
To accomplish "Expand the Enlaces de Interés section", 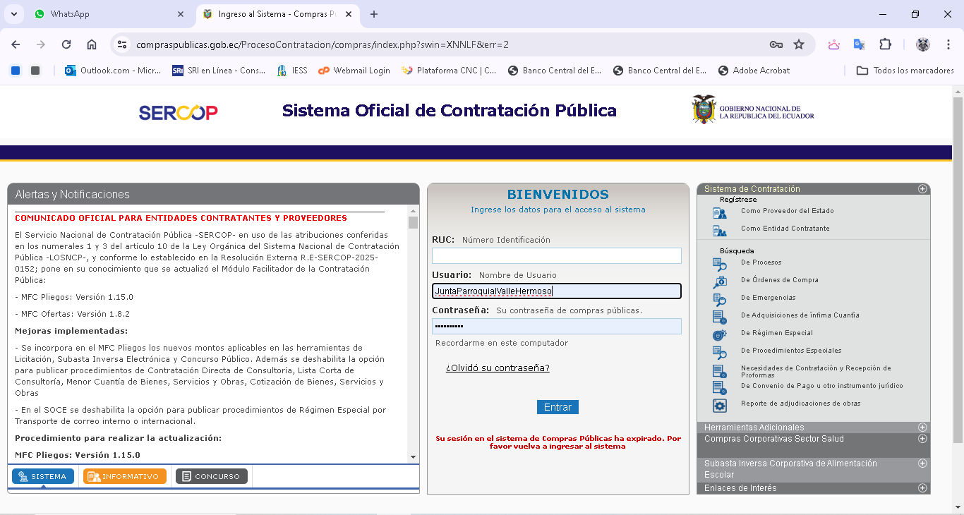I will pos(922,488).
